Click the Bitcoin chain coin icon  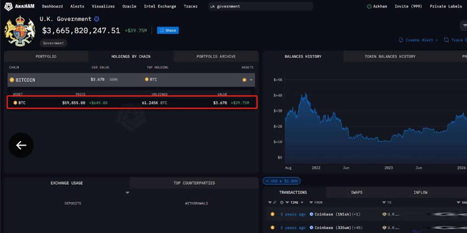point(12,80)
